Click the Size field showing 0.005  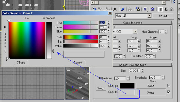[x=134, y=71]
